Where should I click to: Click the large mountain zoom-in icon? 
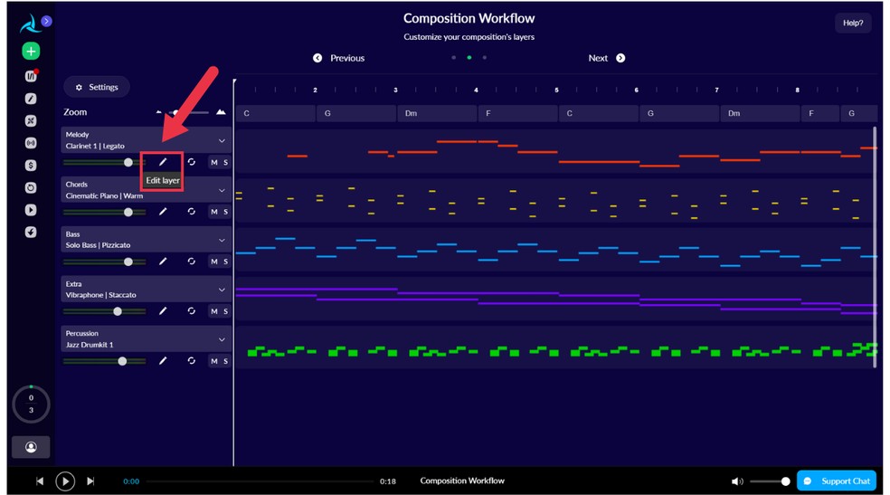[221, 112]
